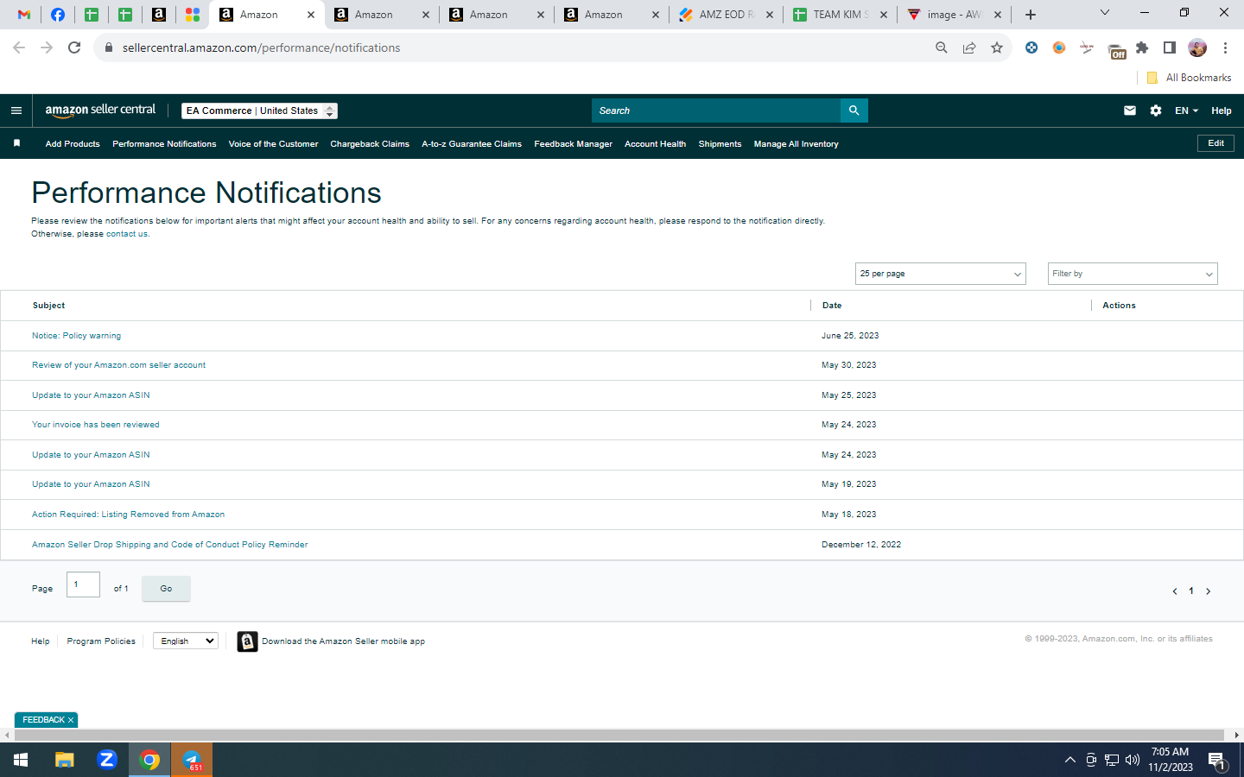Open the EN language dropdown
The width and height of the screenshot is (1244, 777).
[x=1186, y=111]
